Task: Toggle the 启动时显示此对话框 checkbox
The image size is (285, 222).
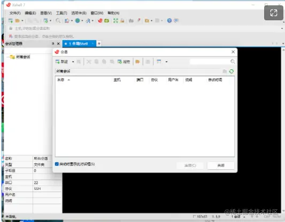Action: tap(57, 164)
